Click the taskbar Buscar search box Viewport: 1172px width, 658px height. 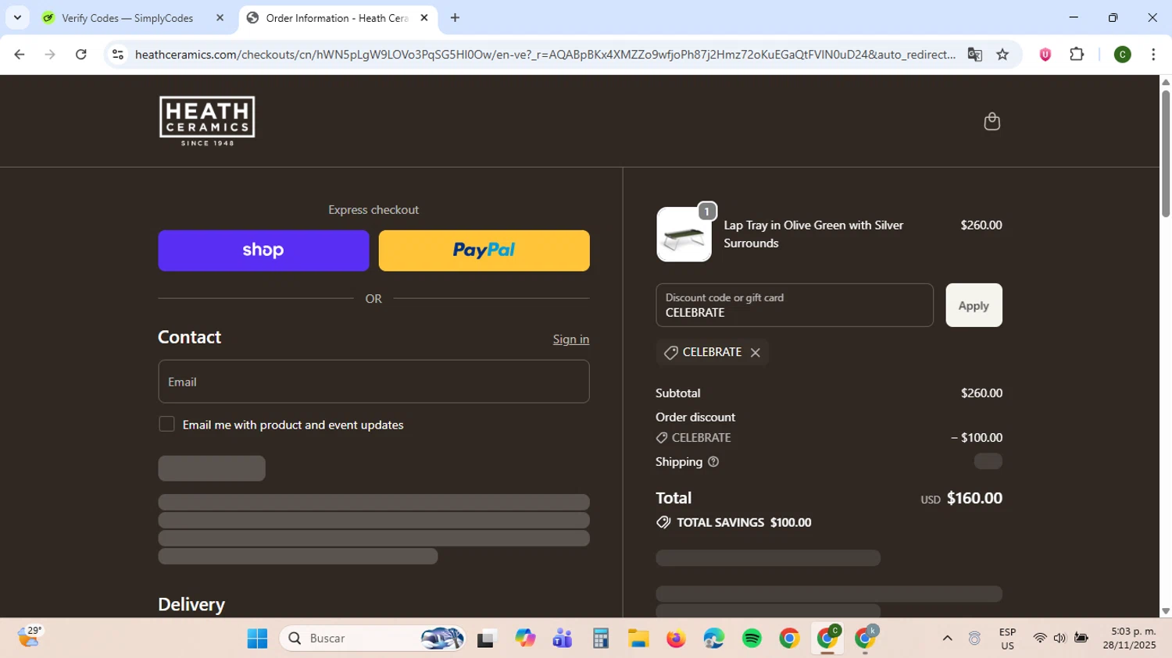click(373, 638)
